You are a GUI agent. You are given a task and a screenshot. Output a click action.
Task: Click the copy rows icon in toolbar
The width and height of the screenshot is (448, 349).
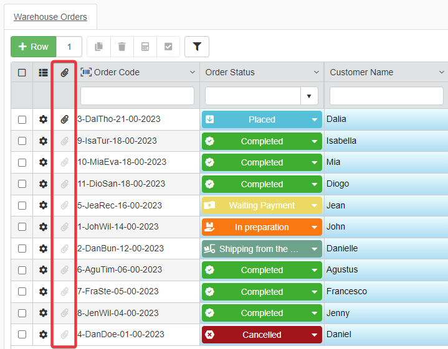(98, 47)
